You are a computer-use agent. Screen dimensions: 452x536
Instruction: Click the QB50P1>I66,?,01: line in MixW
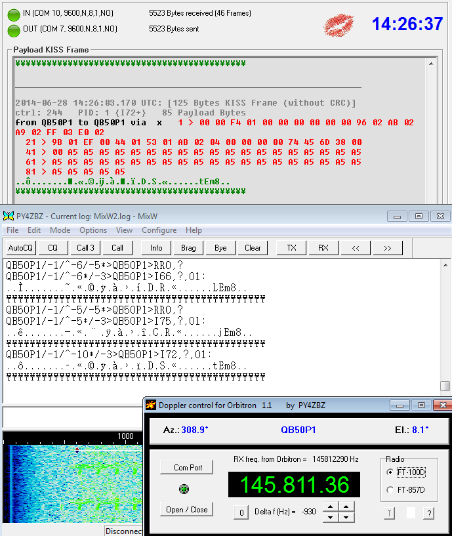[x=106, y=276]
